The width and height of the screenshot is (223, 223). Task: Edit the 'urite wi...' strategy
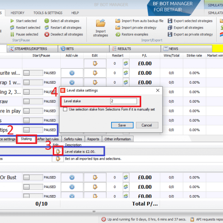click(x=95, y=73)
